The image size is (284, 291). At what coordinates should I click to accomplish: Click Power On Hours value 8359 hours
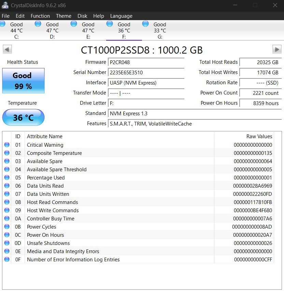click(260, 103)
